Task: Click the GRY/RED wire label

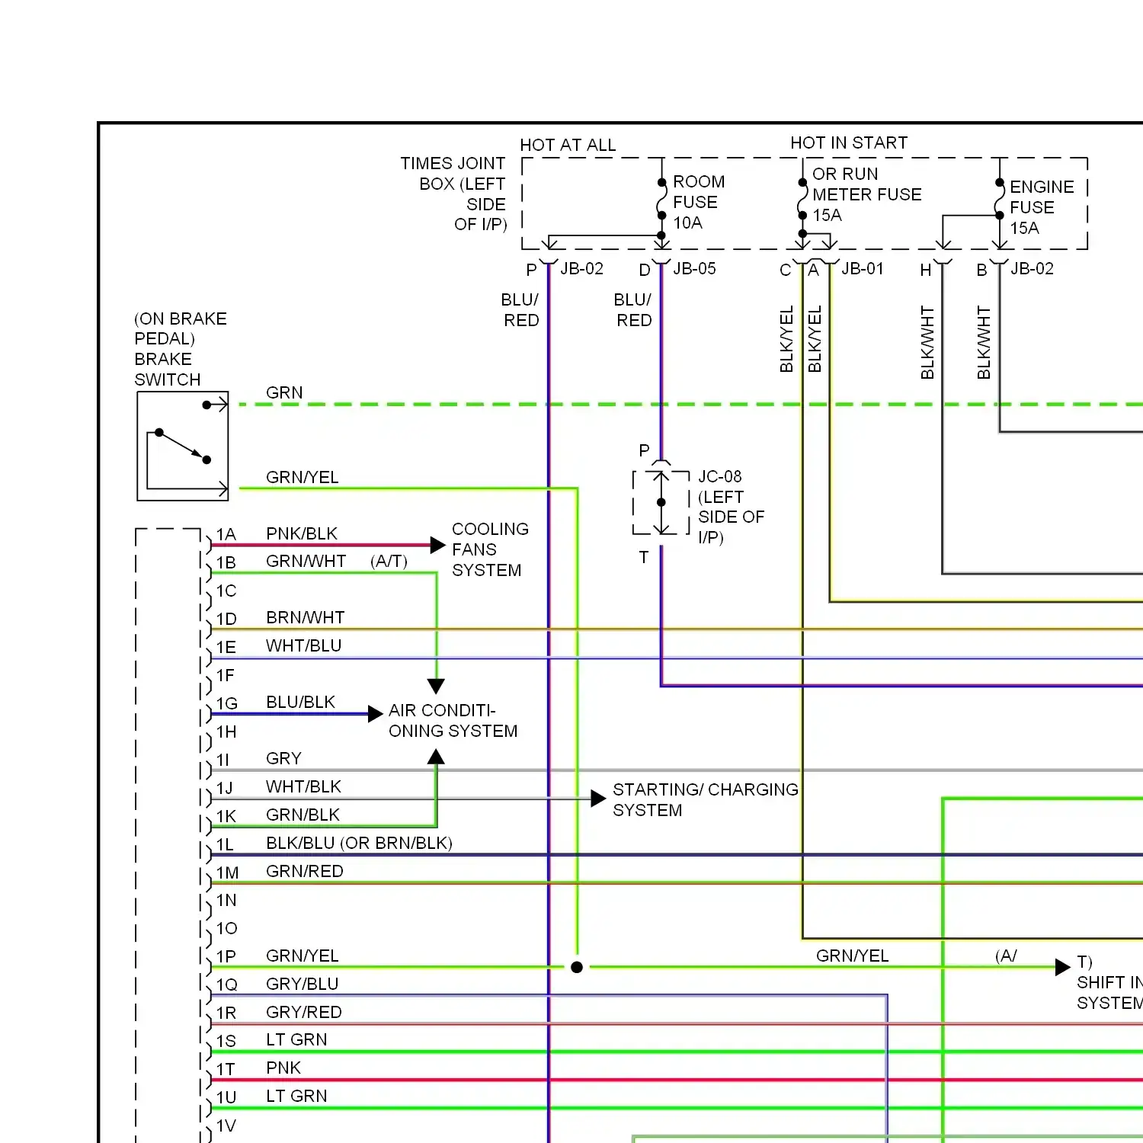Action: pyautogui.click(x=304, y=1012)
